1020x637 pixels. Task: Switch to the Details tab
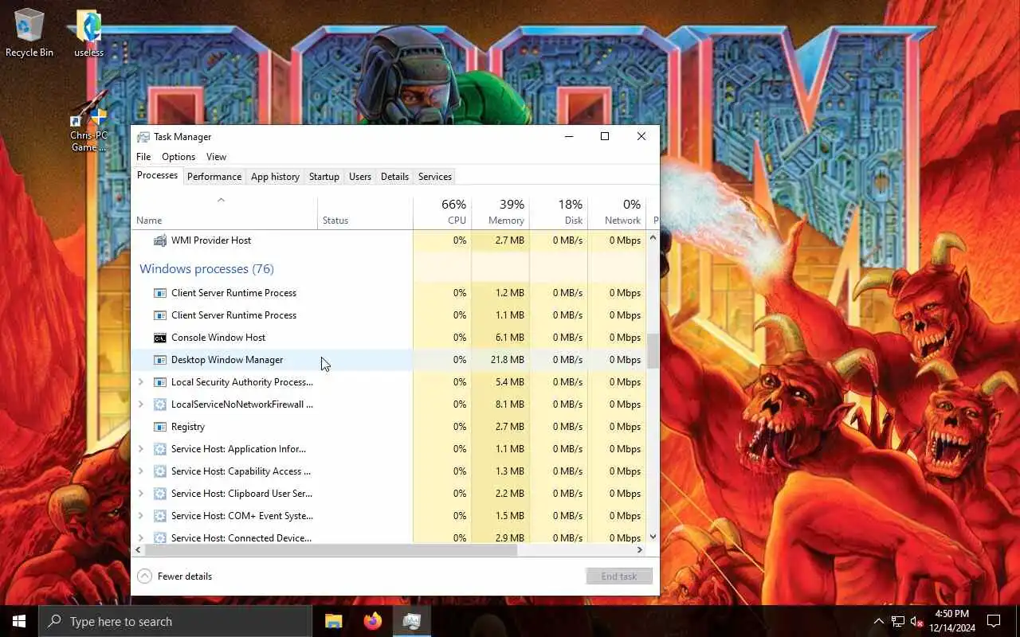(394, 177)
